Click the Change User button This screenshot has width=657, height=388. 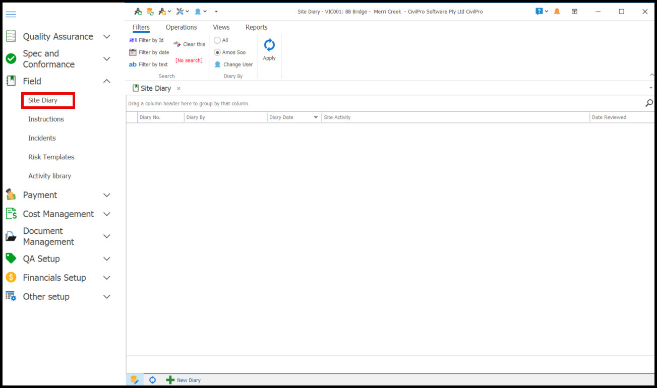[x=234, y=64]
